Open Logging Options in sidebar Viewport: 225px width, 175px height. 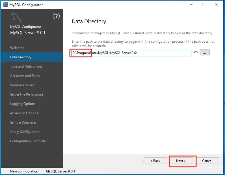(x=23, y=104)
